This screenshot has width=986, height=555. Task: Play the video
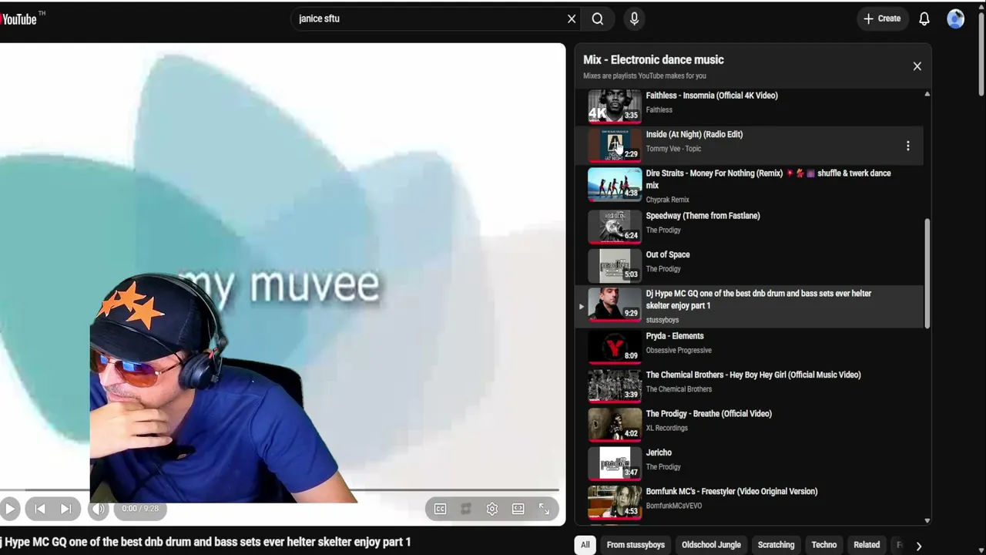pos(9,509)
